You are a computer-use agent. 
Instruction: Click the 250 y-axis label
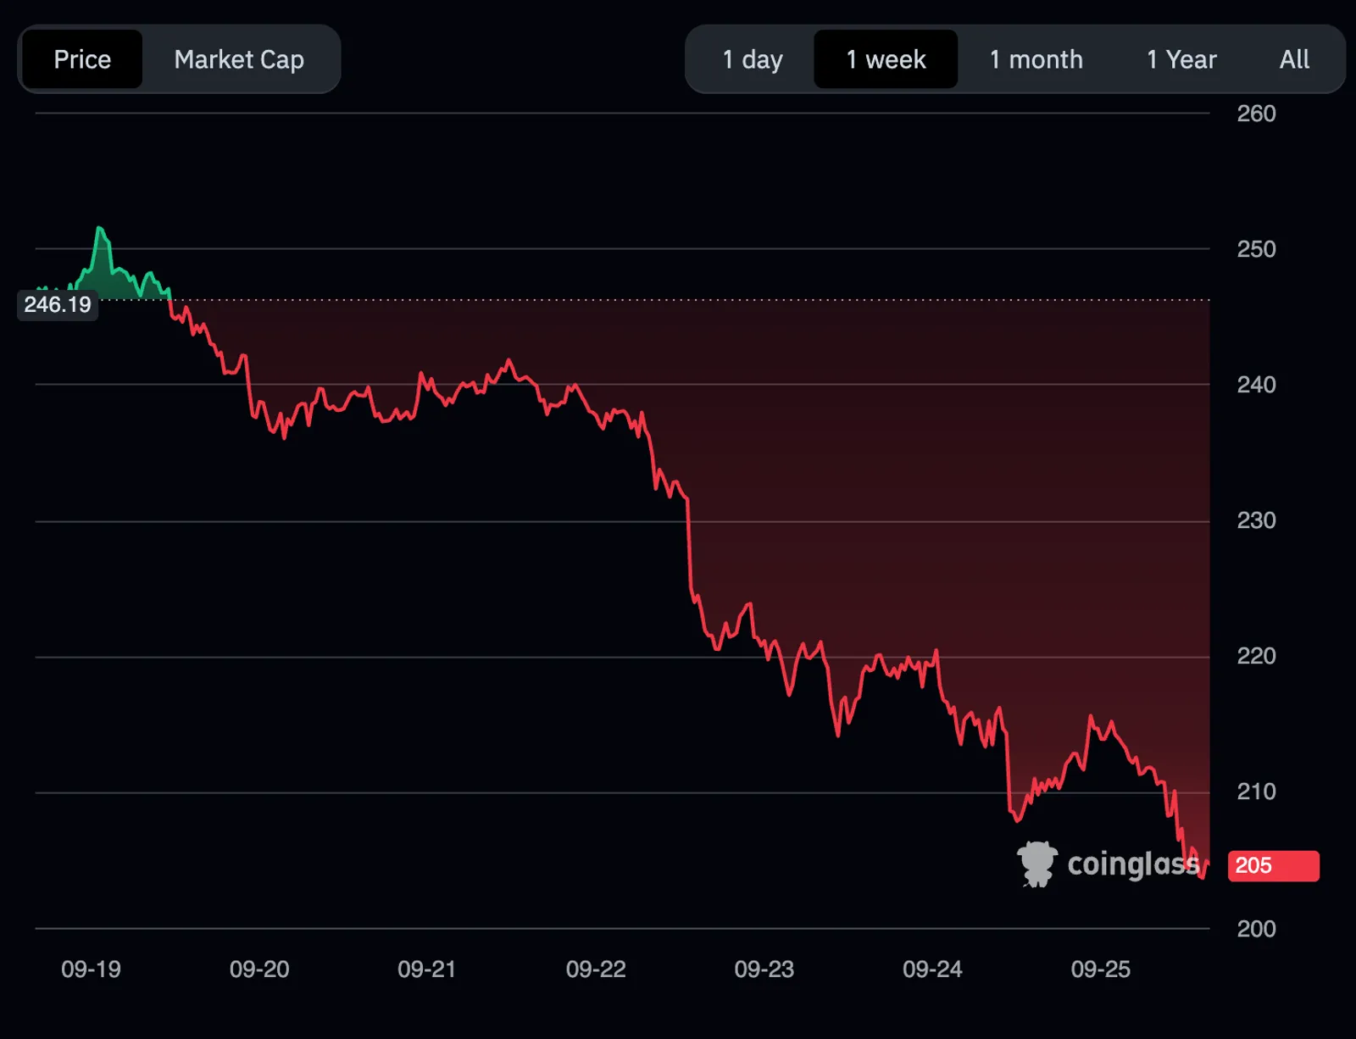(1256, 249)
